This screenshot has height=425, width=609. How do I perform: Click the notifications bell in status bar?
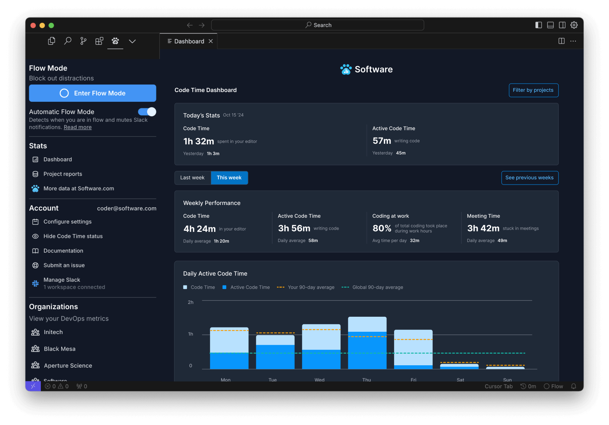click(x=574, y=386)
